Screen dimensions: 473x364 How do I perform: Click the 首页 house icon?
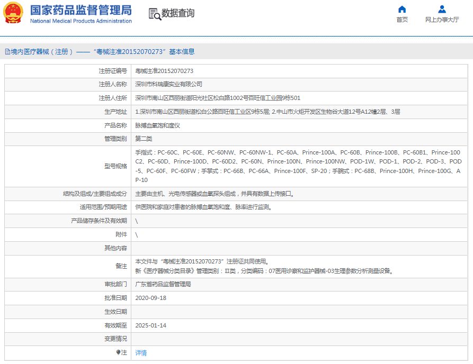(402, 9)
